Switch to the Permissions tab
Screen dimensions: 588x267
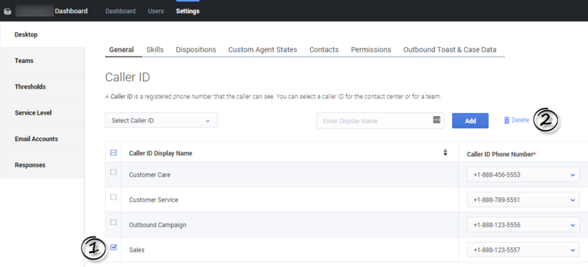pos(371,50)
